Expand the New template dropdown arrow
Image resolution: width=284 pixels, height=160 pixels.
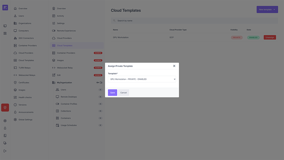click(x=275, y=10)
